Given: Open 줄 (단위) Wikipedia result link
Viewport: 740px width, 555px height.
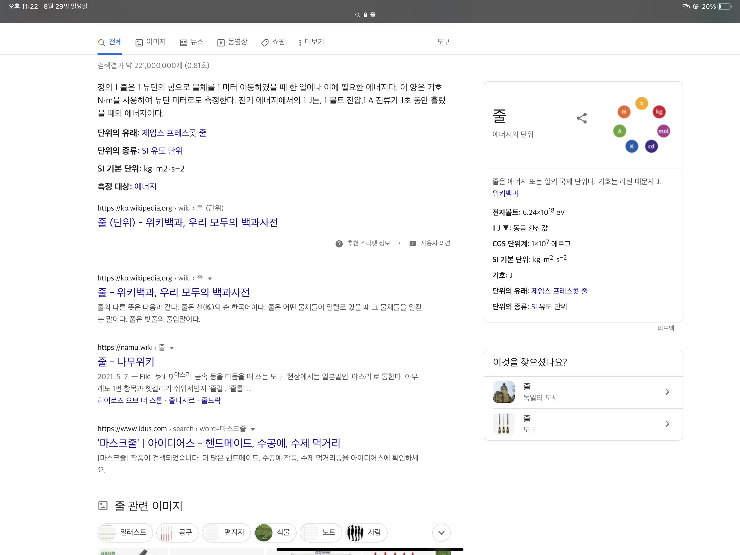Looking at the screenshot, I should tap(187, 222).
